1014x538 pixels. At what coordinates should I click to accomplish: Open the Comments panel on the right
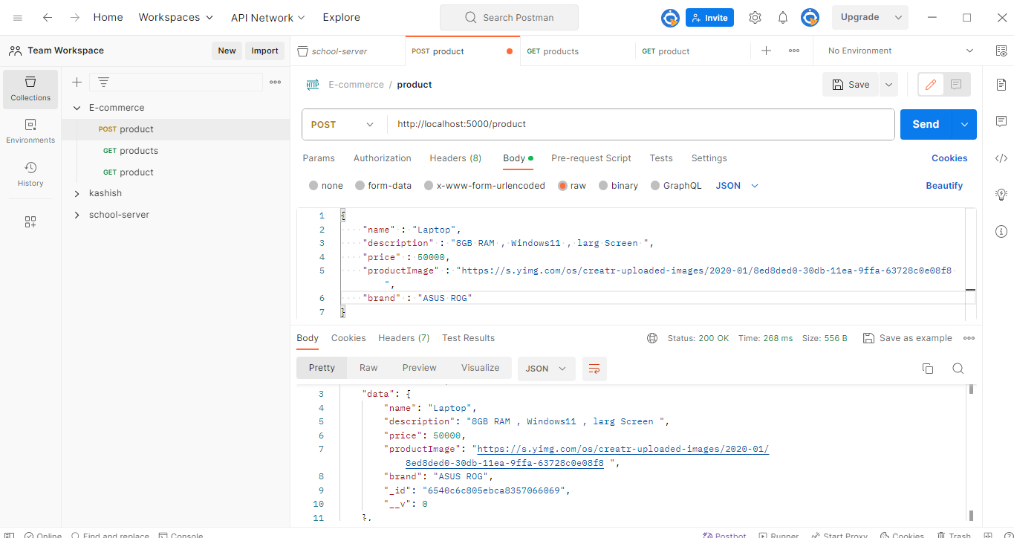pos(1001,122)
